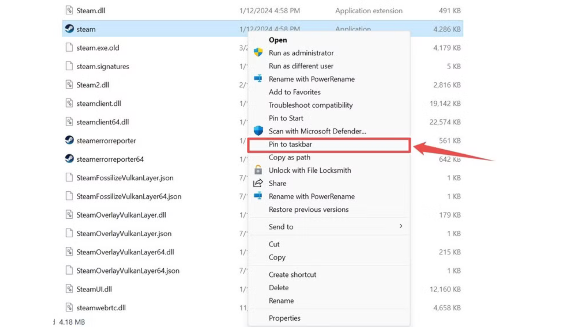Screen dimensions: 582x327
Task: Click Run as different user
Action: point(301,66)
